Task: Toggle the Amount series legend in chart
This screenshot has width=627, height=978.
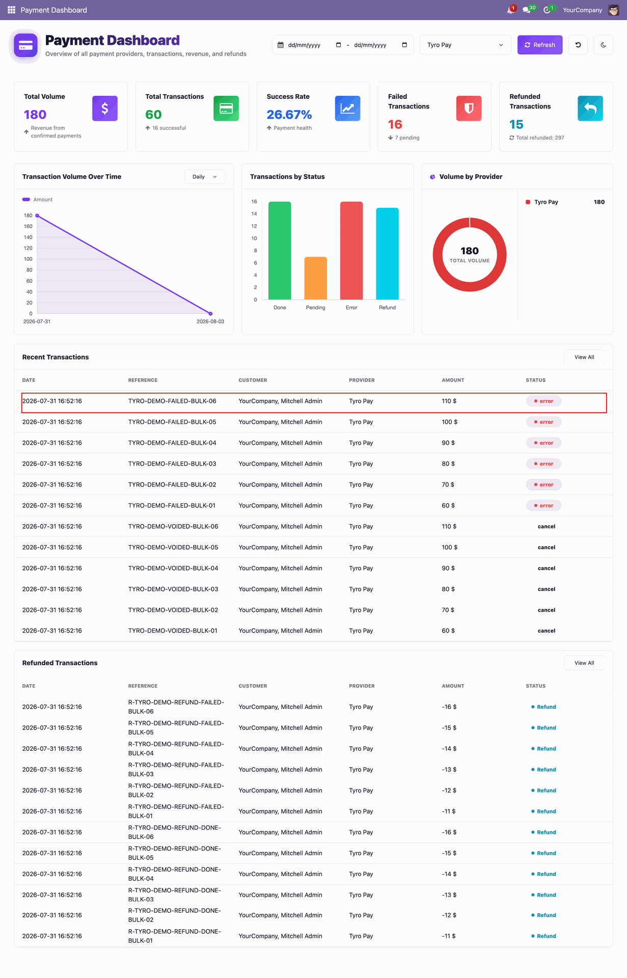Action: pyautogui.click(x=38, y=200)
